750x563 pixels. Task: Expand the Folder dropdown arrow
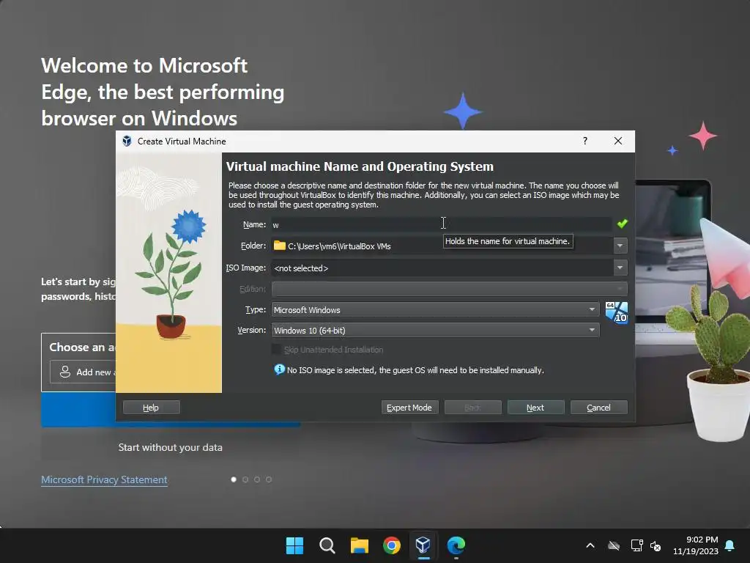620,246
